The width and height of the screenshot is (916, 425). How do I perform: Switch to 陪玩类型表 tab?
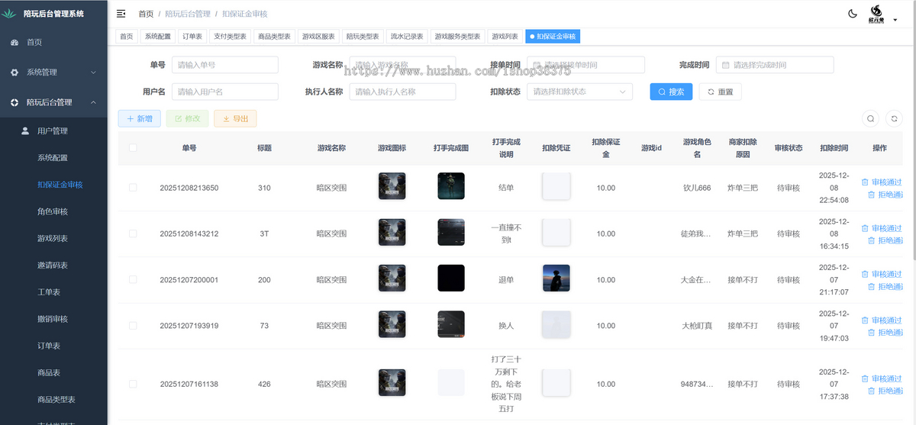[x=363, y=37]
